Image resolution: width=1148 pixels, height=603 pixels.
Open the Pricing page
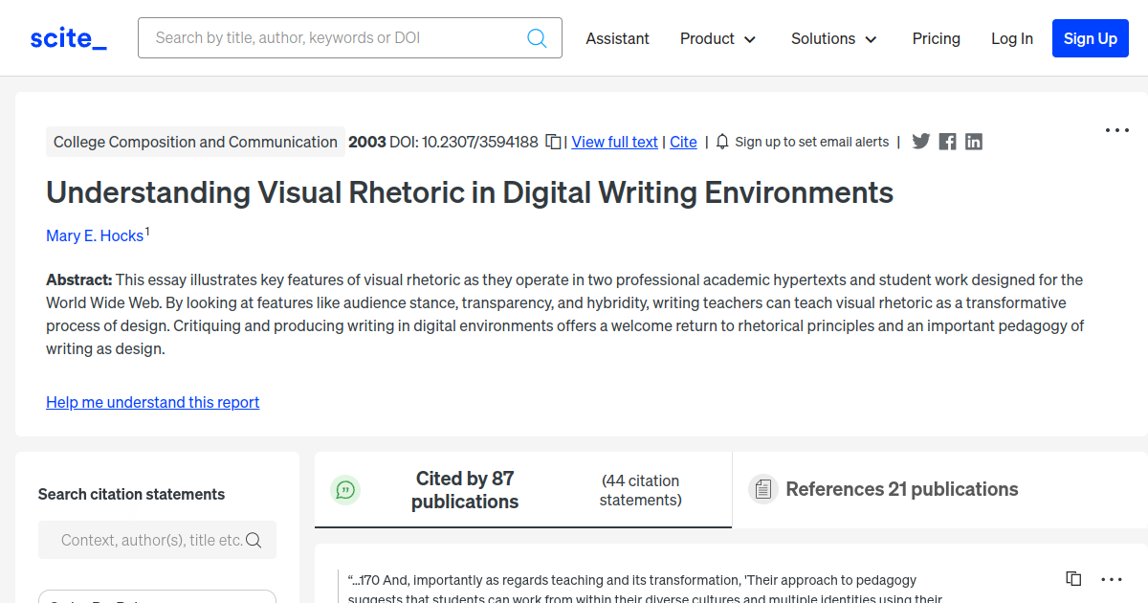coord(936,38)
